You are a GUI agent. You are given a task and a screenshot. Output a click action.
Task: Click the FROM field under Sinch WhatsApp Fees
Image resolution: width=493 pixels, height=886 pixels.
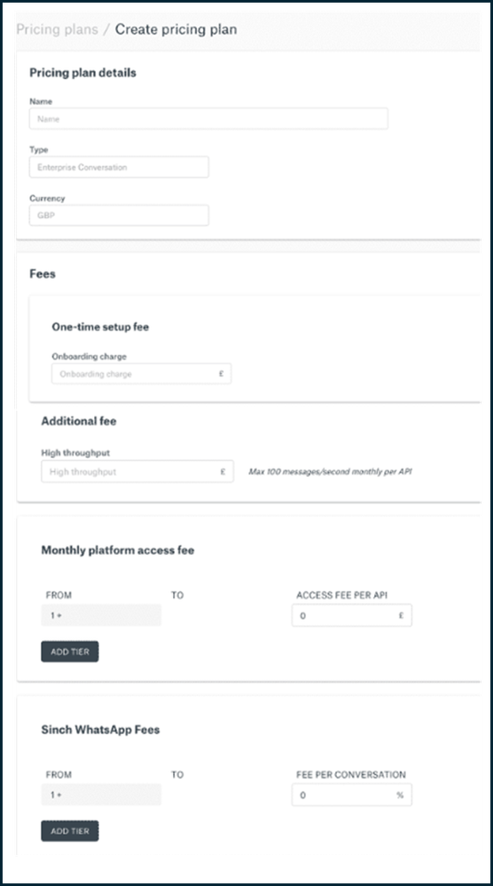tap(101, 795)
